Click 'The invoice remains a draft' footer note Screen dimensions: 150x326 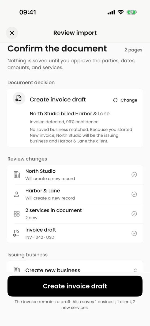point(75,305)
